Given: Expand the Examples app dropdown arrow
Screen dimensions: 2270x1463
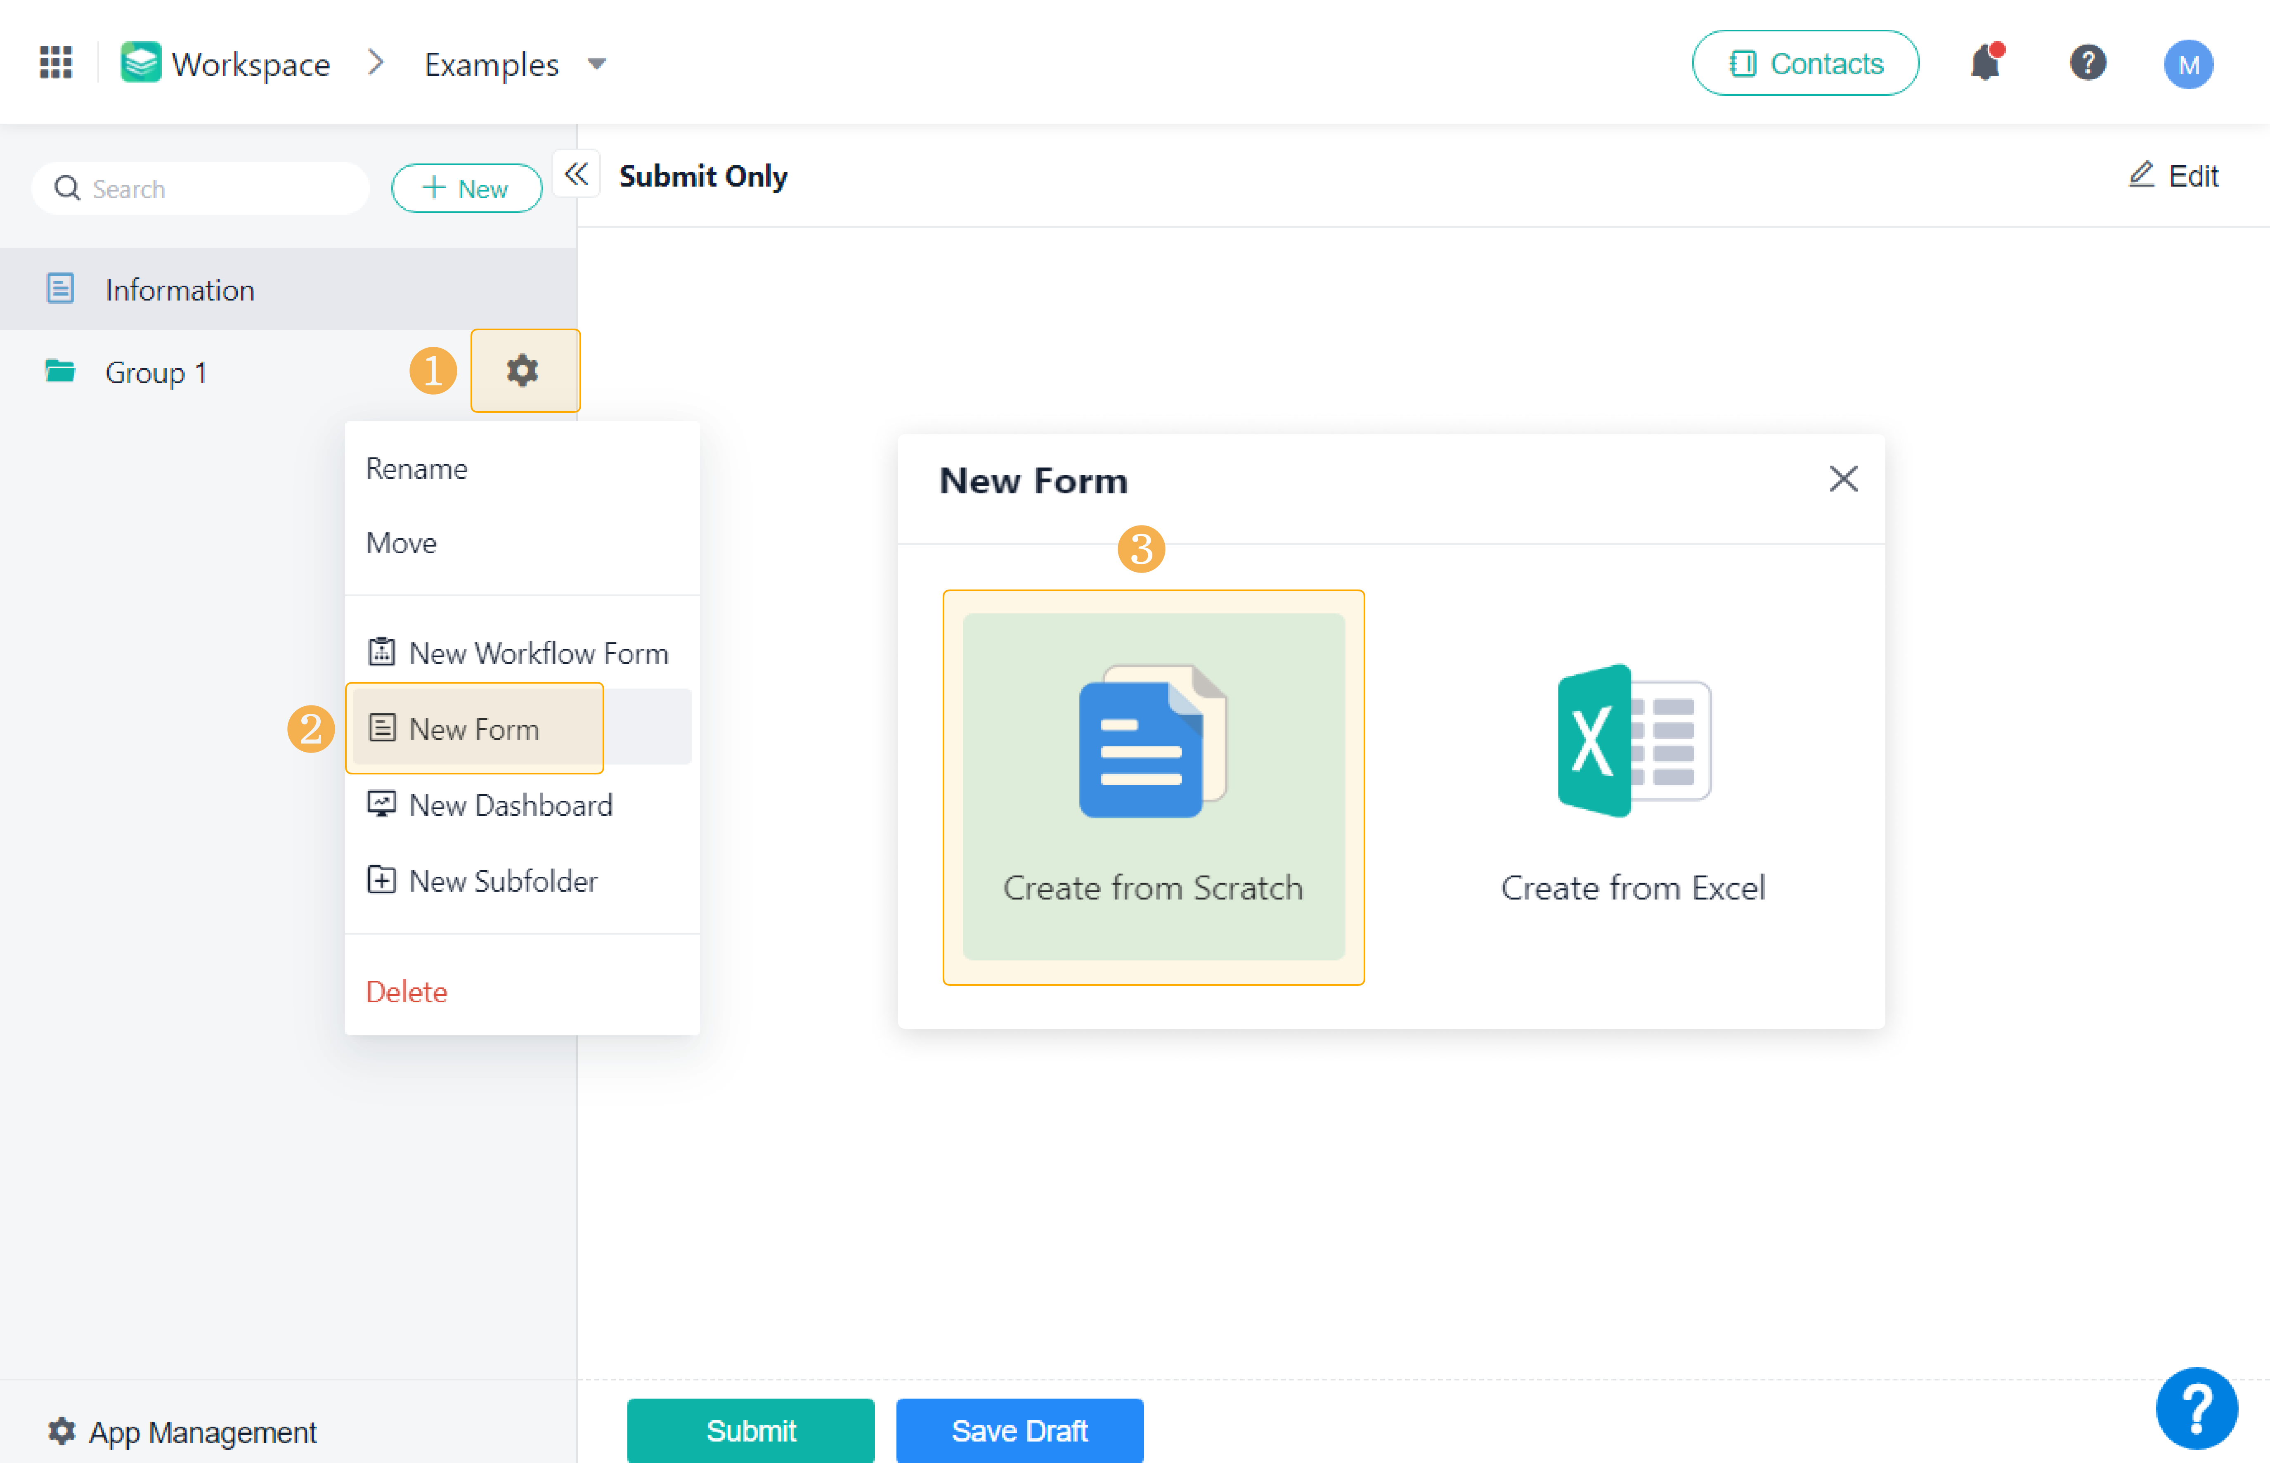Looking at the screenshot, I should pos(596,64).
